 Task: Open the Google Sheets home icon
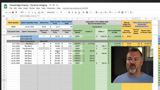pyautogui.click(x=5, y=6)
